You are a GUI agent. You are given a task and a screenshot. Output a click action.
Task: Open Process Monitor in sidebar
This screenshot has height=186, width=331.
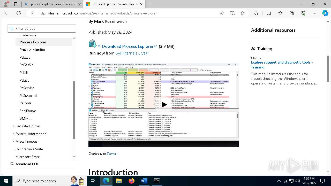pos(33,50)
